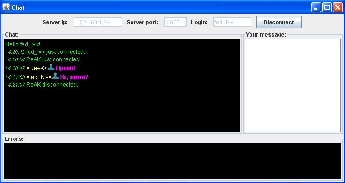Click the "fed_lviv just connected." chat line
The width and height of the screenshot is (345, 183).
(45, 52)
